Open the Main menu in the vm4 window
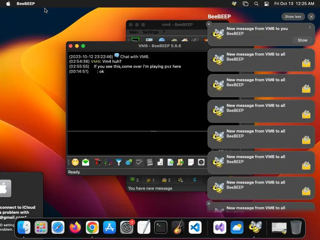Viewport: 320px width, 240px height. tap(134, 32)
